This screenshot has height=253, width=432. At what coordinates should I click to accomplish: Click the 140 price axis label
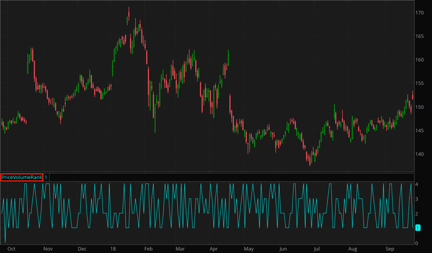coord(420,154)
